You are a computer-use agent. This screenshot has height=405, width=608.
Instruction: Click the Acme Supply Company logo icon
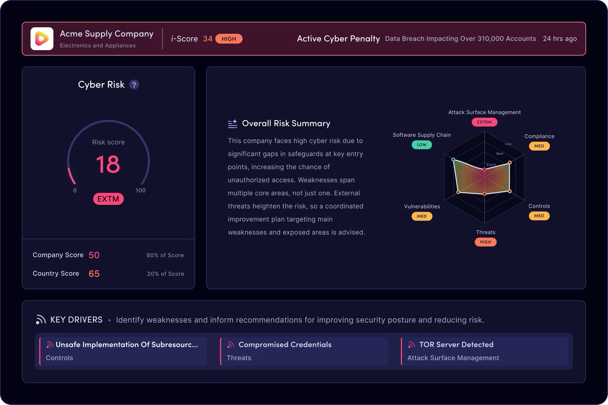pos(42,38)
